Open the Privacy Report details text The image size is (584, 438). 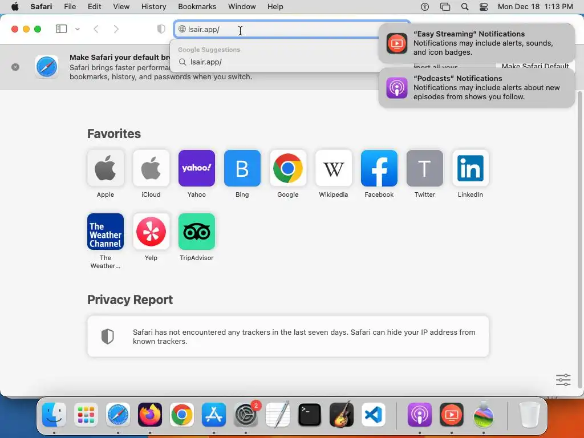[304, 336]
